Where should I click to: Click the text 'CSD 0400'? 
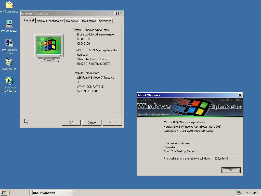coord(83,43)
